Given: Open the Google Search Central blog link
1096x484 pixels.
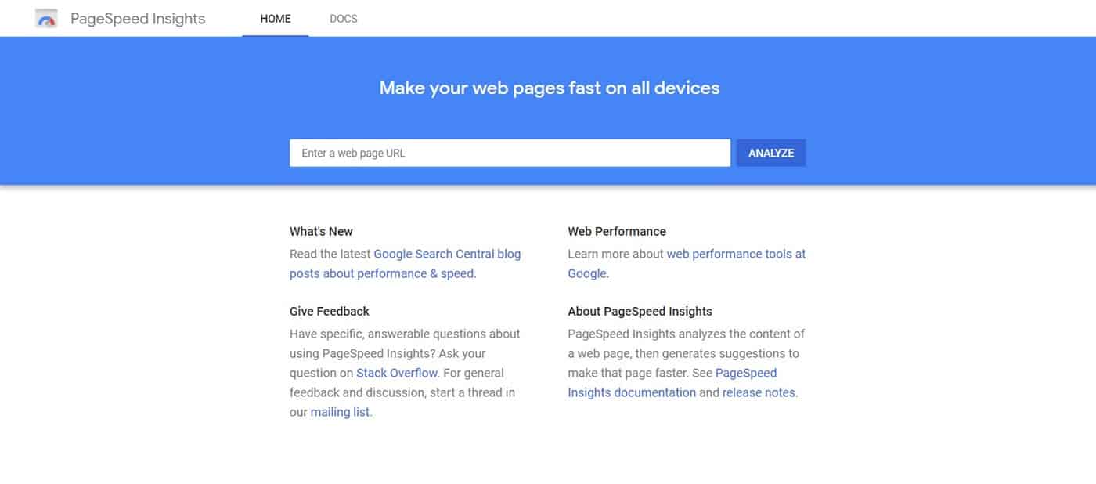Looking at the screenshot, I should (x=447, y=253).
